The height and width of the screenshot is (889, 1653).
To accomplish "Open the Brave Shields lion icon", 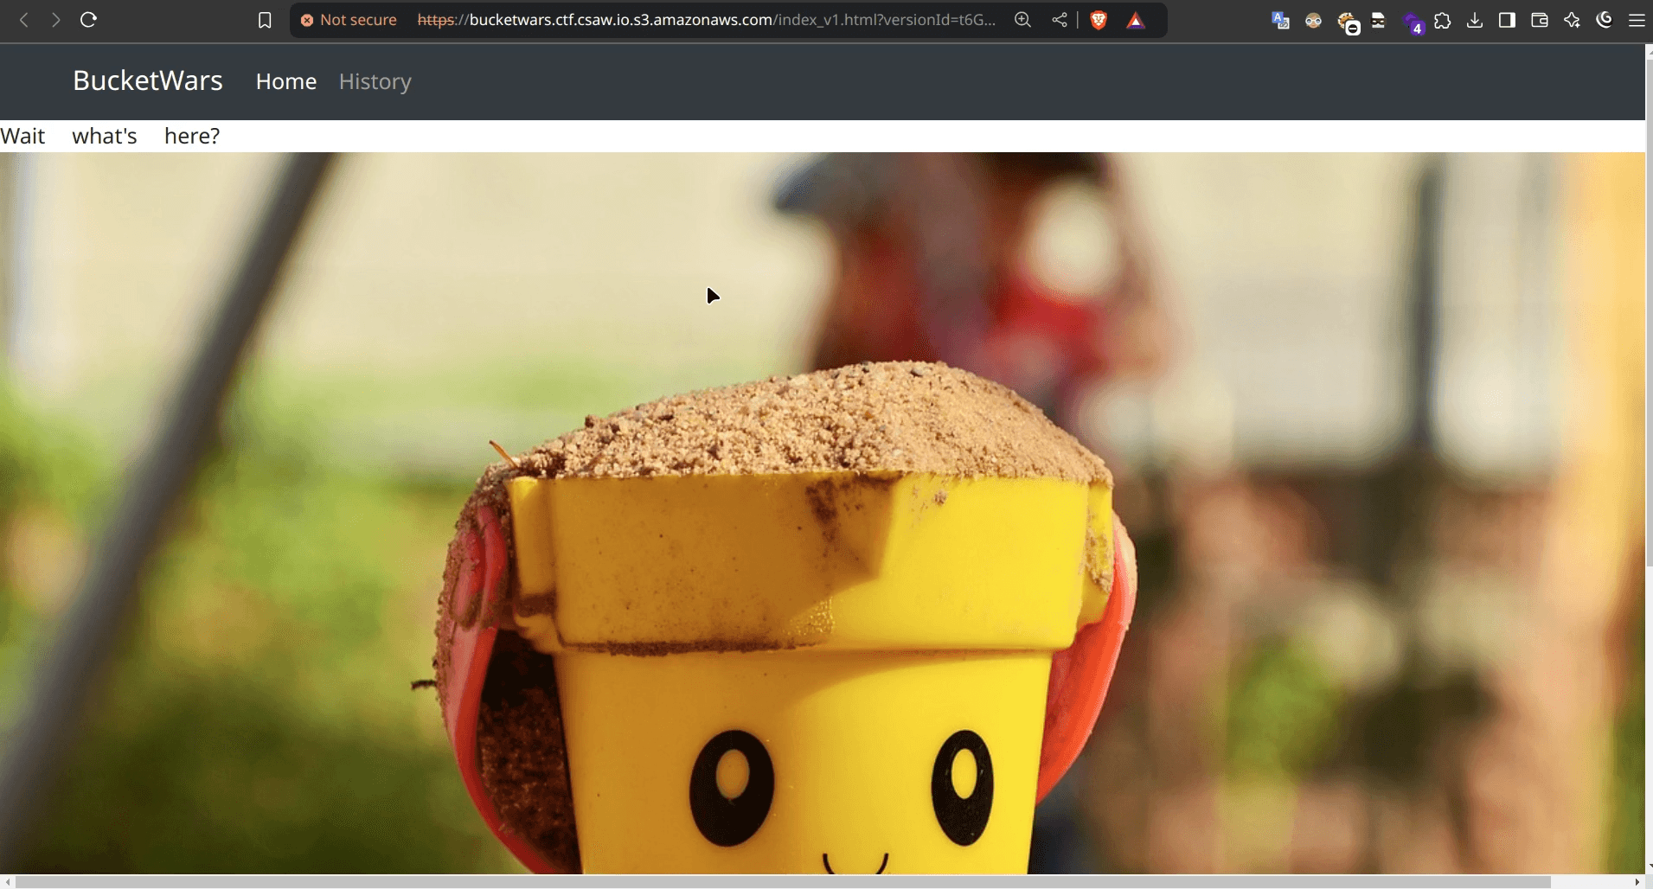I will click(1099, 20).
